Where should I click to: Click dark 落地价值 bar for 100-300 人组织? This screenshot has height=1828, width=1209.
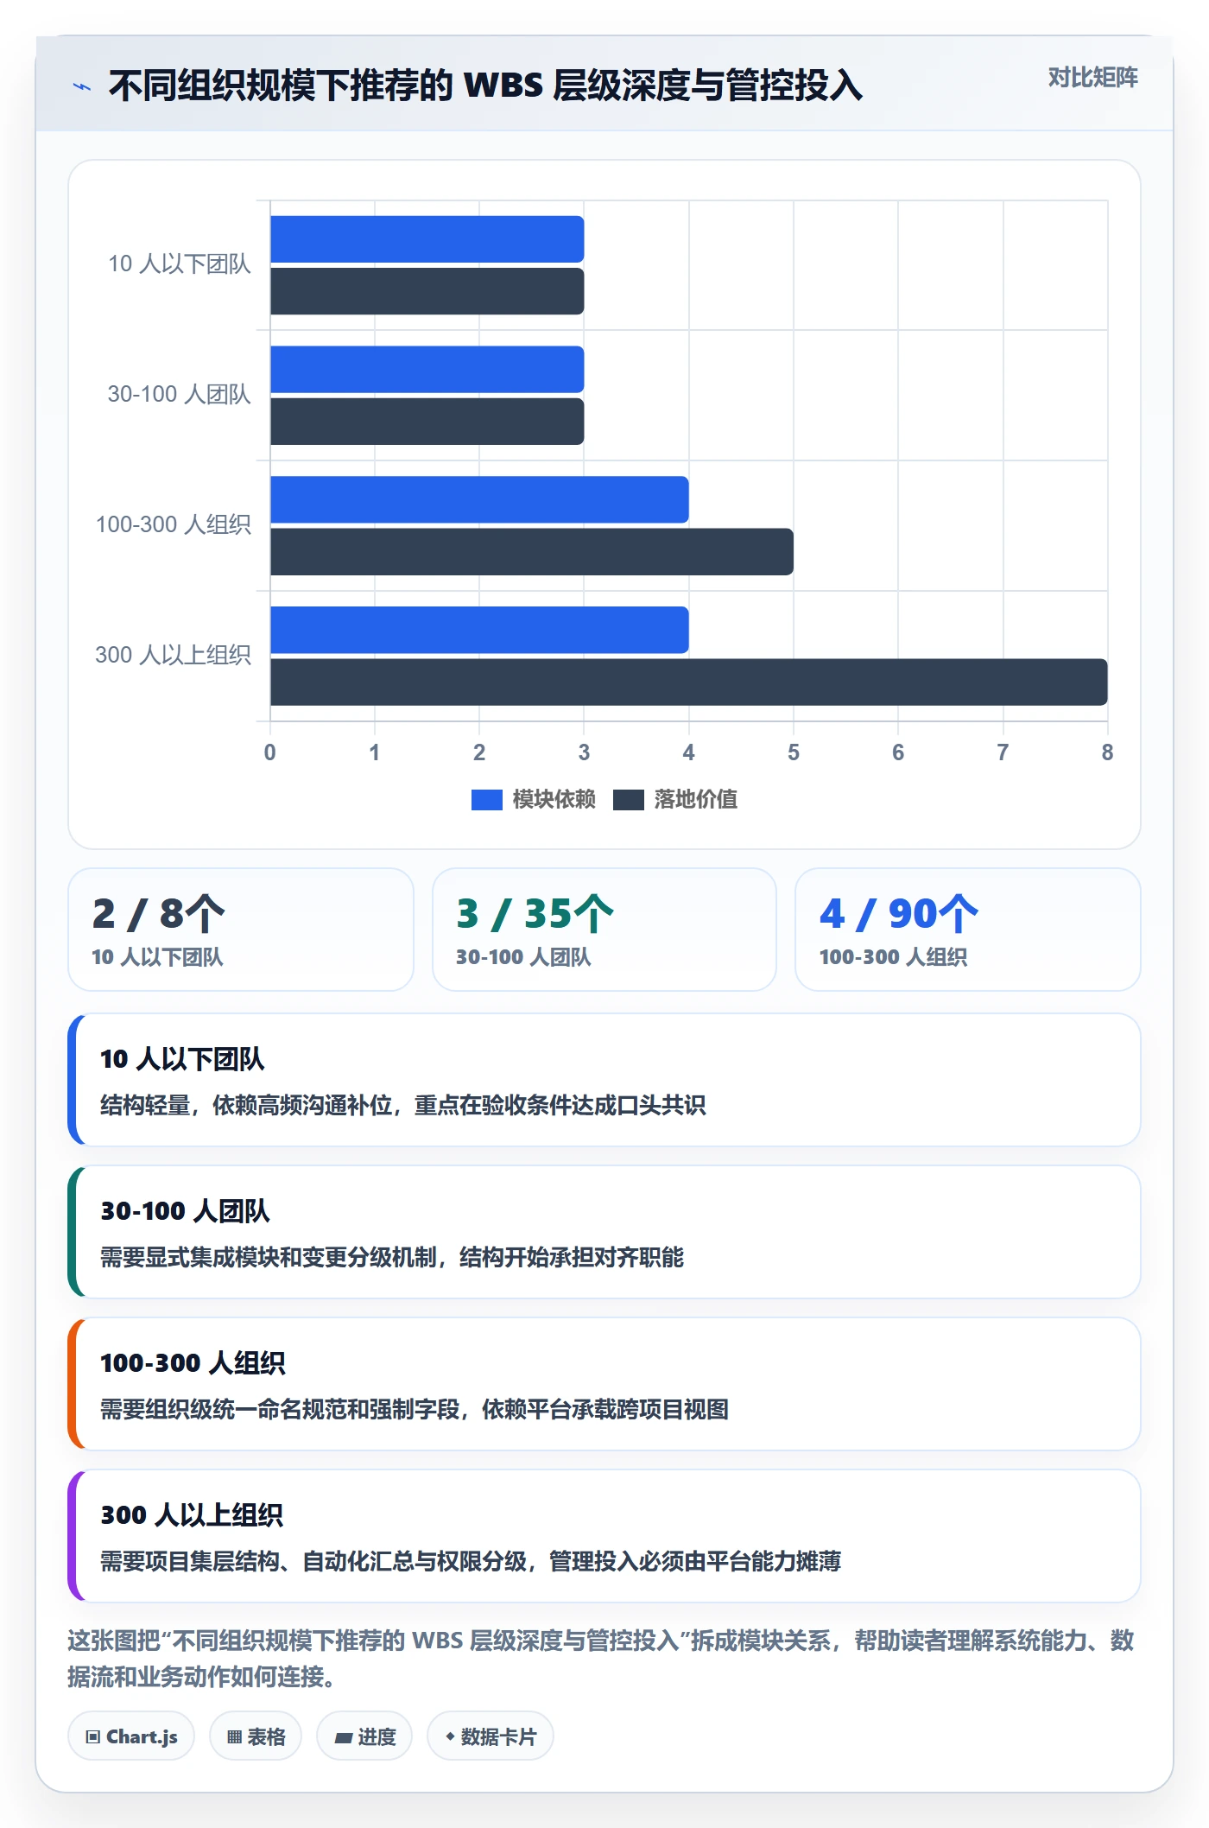coord(532,552)
